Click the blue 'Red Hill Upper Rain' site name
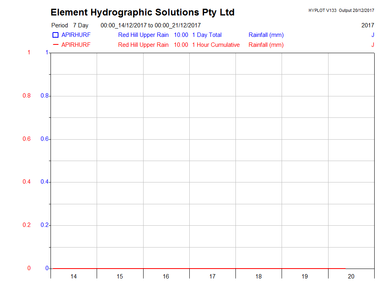The height and width of the screenshot is (288, 385). click(143, 35)
